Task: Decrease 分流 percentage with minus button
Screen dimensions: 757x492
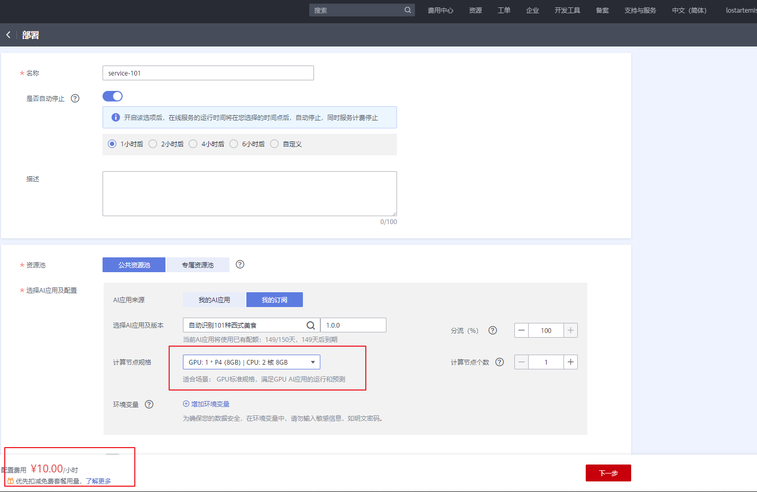Action: click(522, 330)
